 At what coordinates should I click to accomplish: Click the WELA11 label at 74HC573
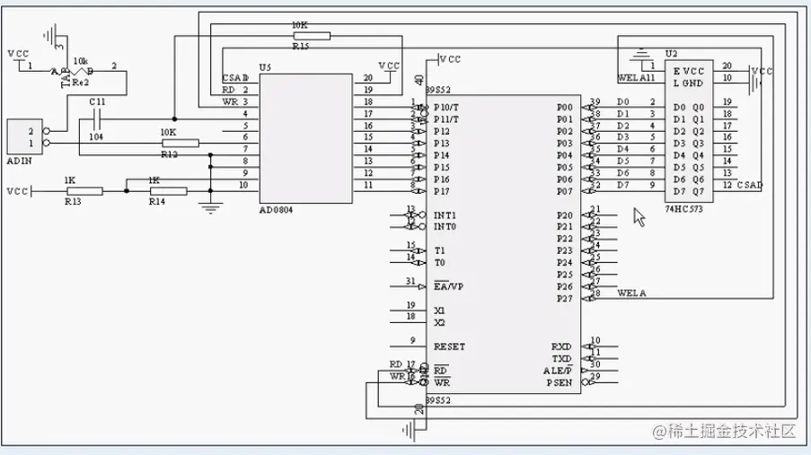point(636,78)
